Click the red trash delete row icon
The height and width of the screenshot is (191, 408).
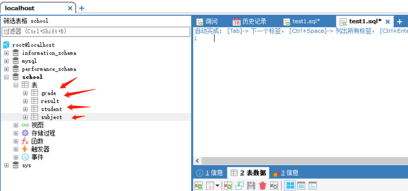(x=263, y=186)
